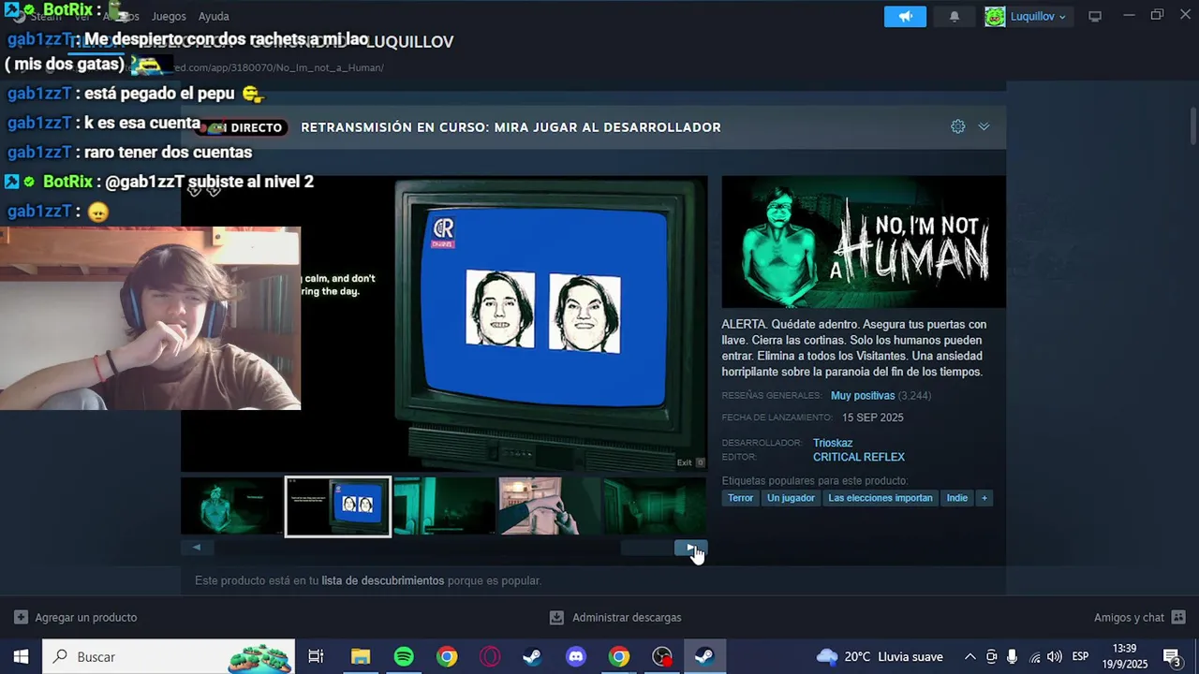This screenshot has width=1199, height=674.
Task: Click the Buscar taskbar search box
Action: (169, 656)
